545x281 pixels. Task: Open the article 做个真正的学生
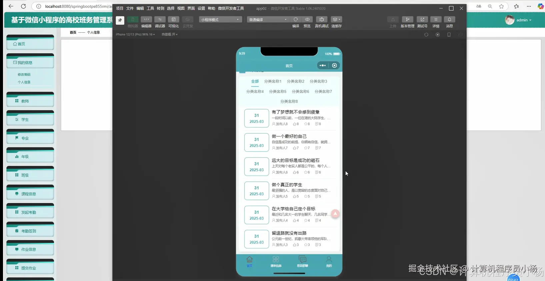pyautogui.click(x=287, y=185)
